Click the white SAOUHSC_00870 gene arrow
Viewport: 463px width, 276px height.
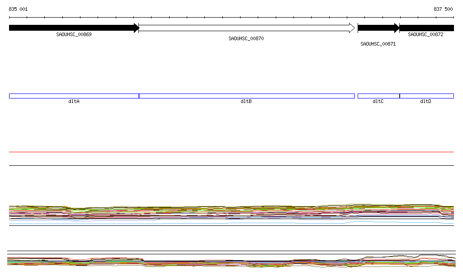click(x=246, y=28)
